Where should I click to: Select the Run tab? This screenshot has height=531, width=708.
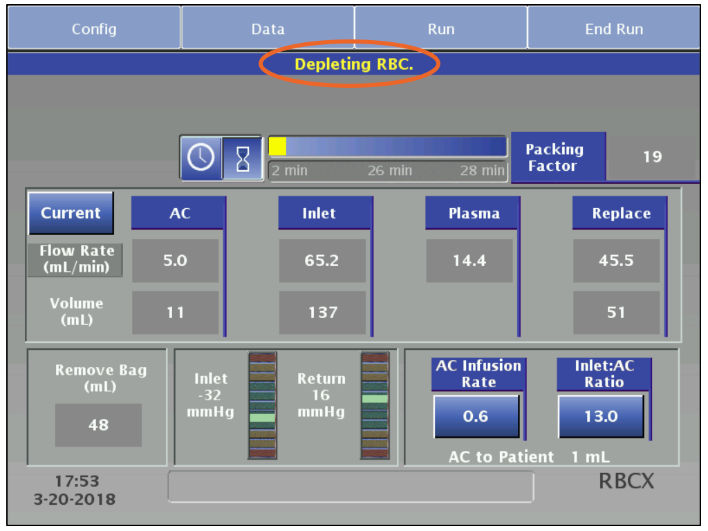[x=440, y=28]
